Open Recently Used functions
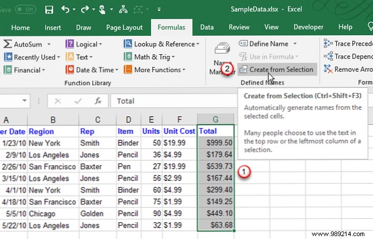 click(x=32, y=57)
